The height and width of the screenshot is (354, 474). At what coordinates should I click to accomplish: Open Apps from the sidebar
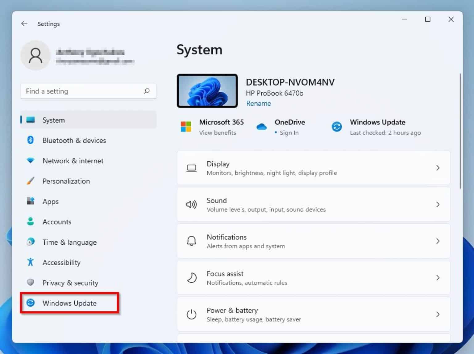coord(50,201)
